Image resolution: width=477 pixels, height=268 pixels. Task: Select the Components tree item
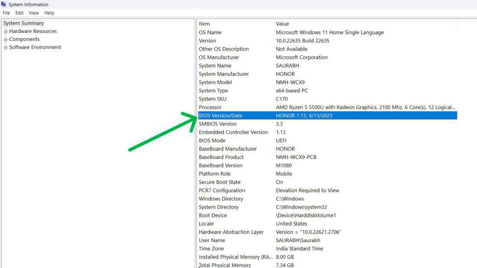point(24,39)
